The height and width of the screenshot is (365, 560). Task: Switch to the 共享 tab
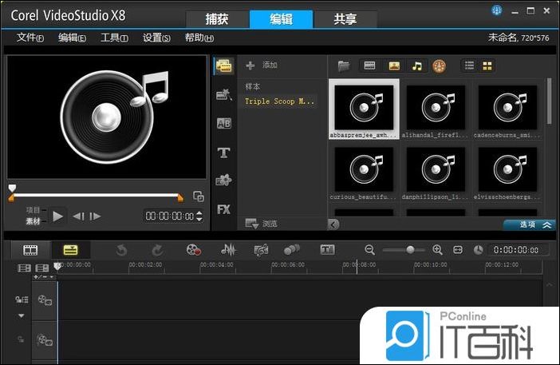pos(345,20)
